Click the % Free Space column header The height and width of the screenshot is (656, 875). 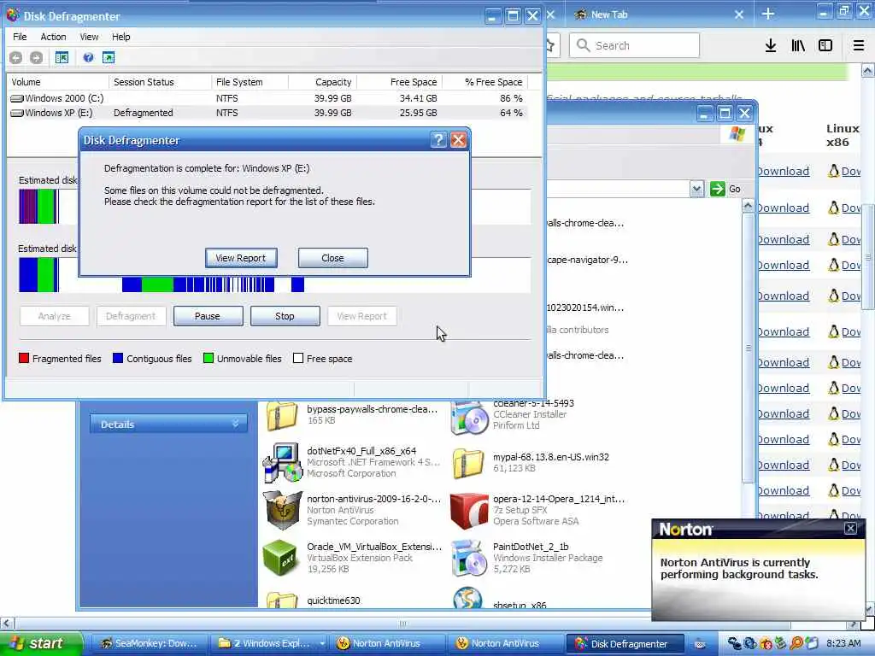point(485,82)
